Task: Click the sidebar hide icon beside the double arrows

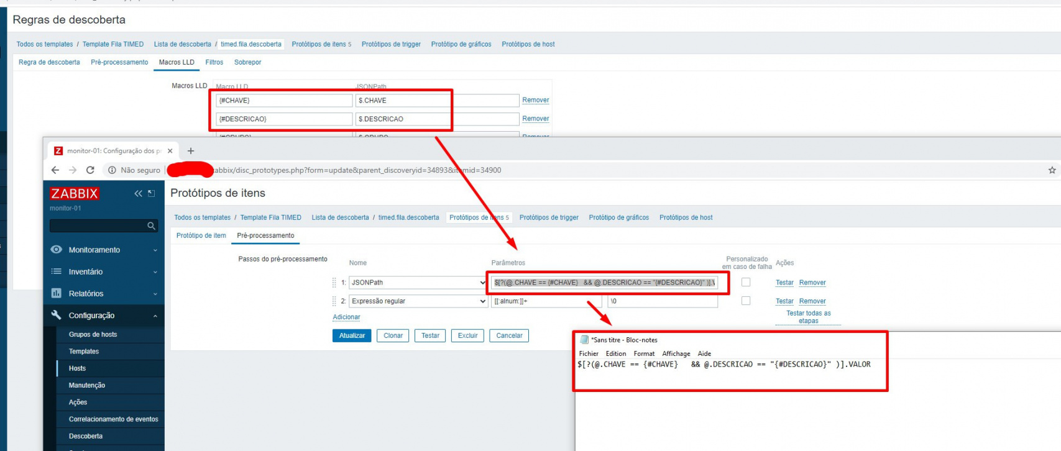Action: coord(151,194)
